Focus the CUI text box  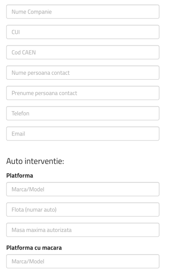(x=83, y=32)
